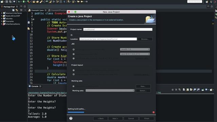Expand the InheritanceDemo project node
The height and width of the screenshot is (122, 217).
click(2, 24)
